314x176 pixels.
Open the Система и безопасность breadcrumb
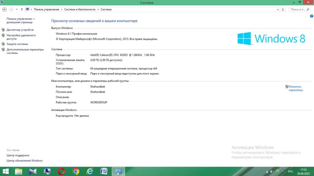coord(80,9)
